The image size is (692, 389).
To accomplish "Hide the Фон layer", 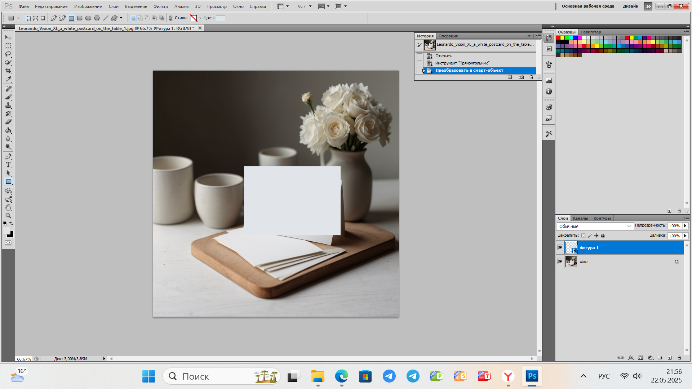I will pos(560,261).
